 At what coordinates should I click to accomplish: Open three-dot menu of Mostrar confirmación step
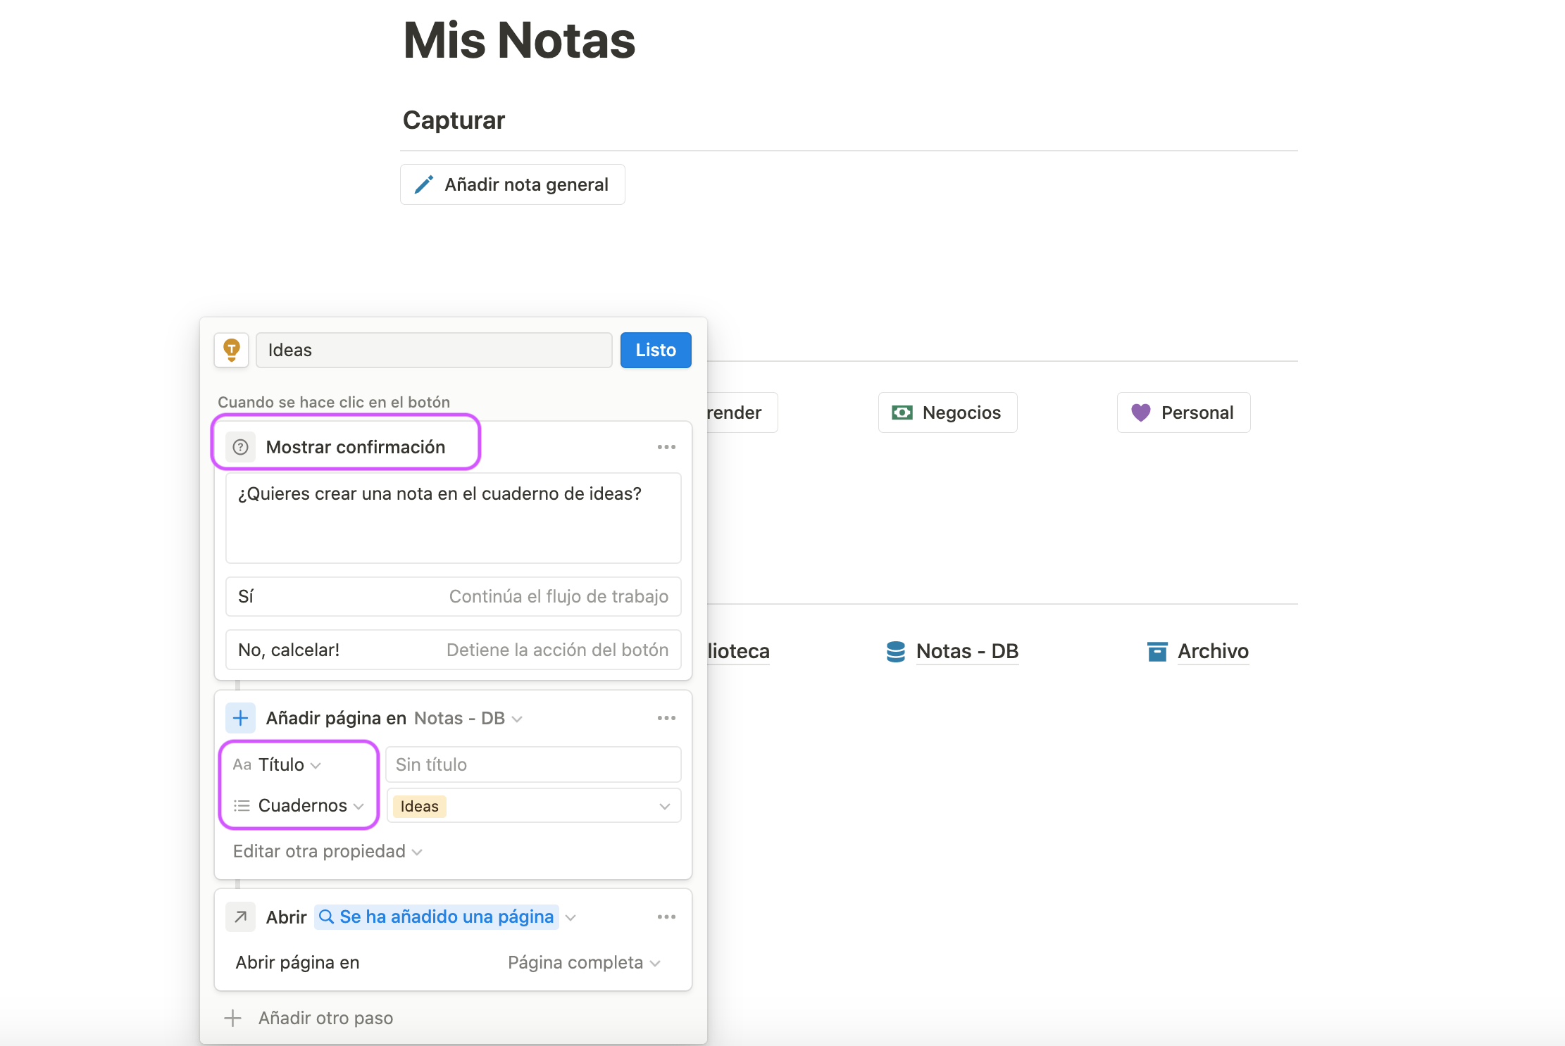(666, 447)
